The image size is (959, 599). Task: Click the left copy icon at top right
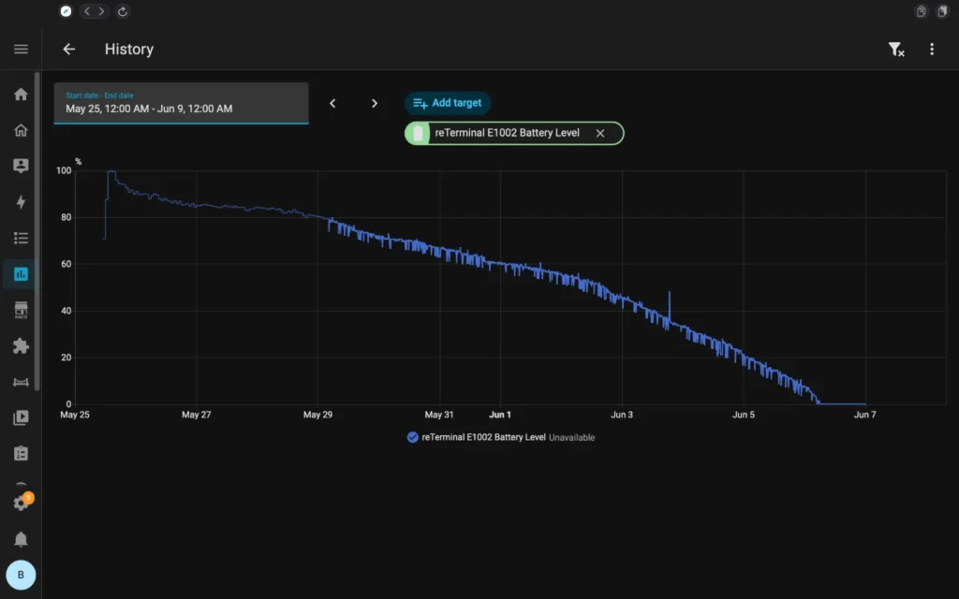click(922, 11)
